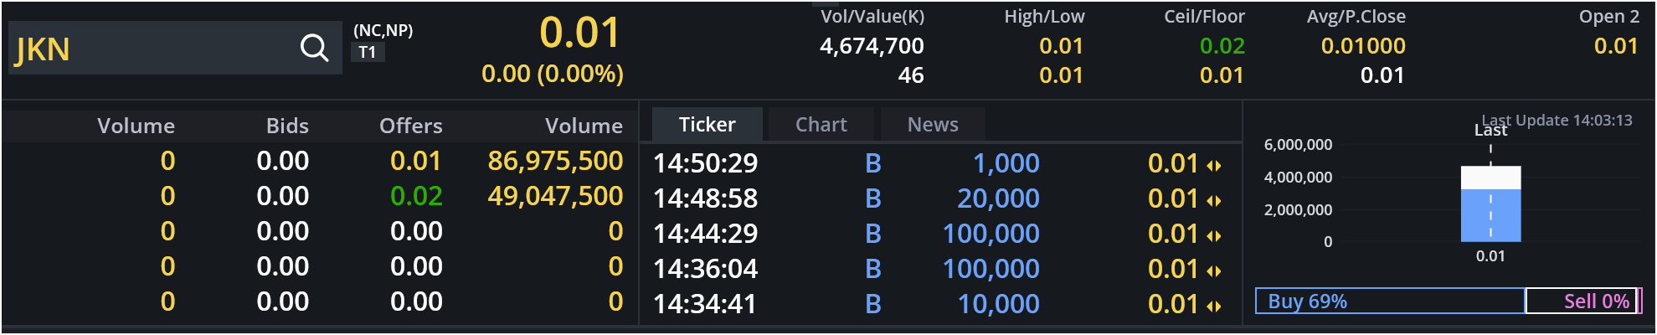Select the 0.01 offer price
Image resolution: width=1657 pixels, height=335 pixels.
tap(416, 161)
